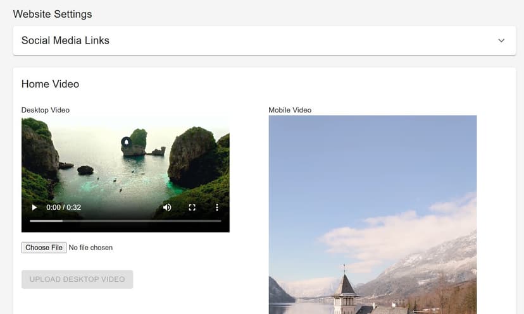Click Choose File for desktop video
This screenshot has width=524, height=314.
tap(44, 248)
